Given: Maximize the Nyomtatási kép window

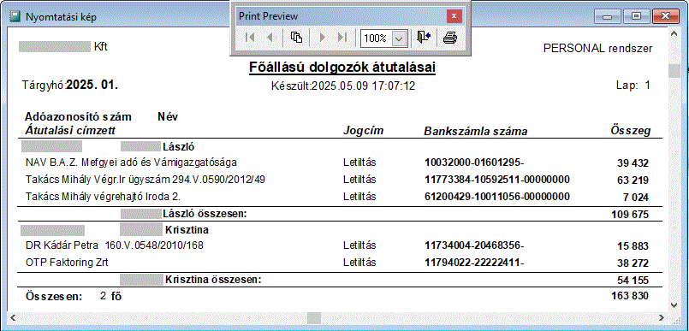Looking at the screenshot, I should coord(636,17).
